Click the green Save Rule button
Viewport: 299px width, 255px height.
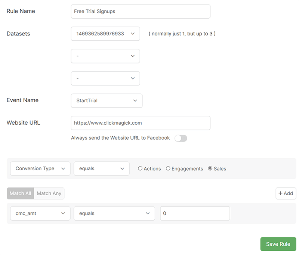click(278, 244)
